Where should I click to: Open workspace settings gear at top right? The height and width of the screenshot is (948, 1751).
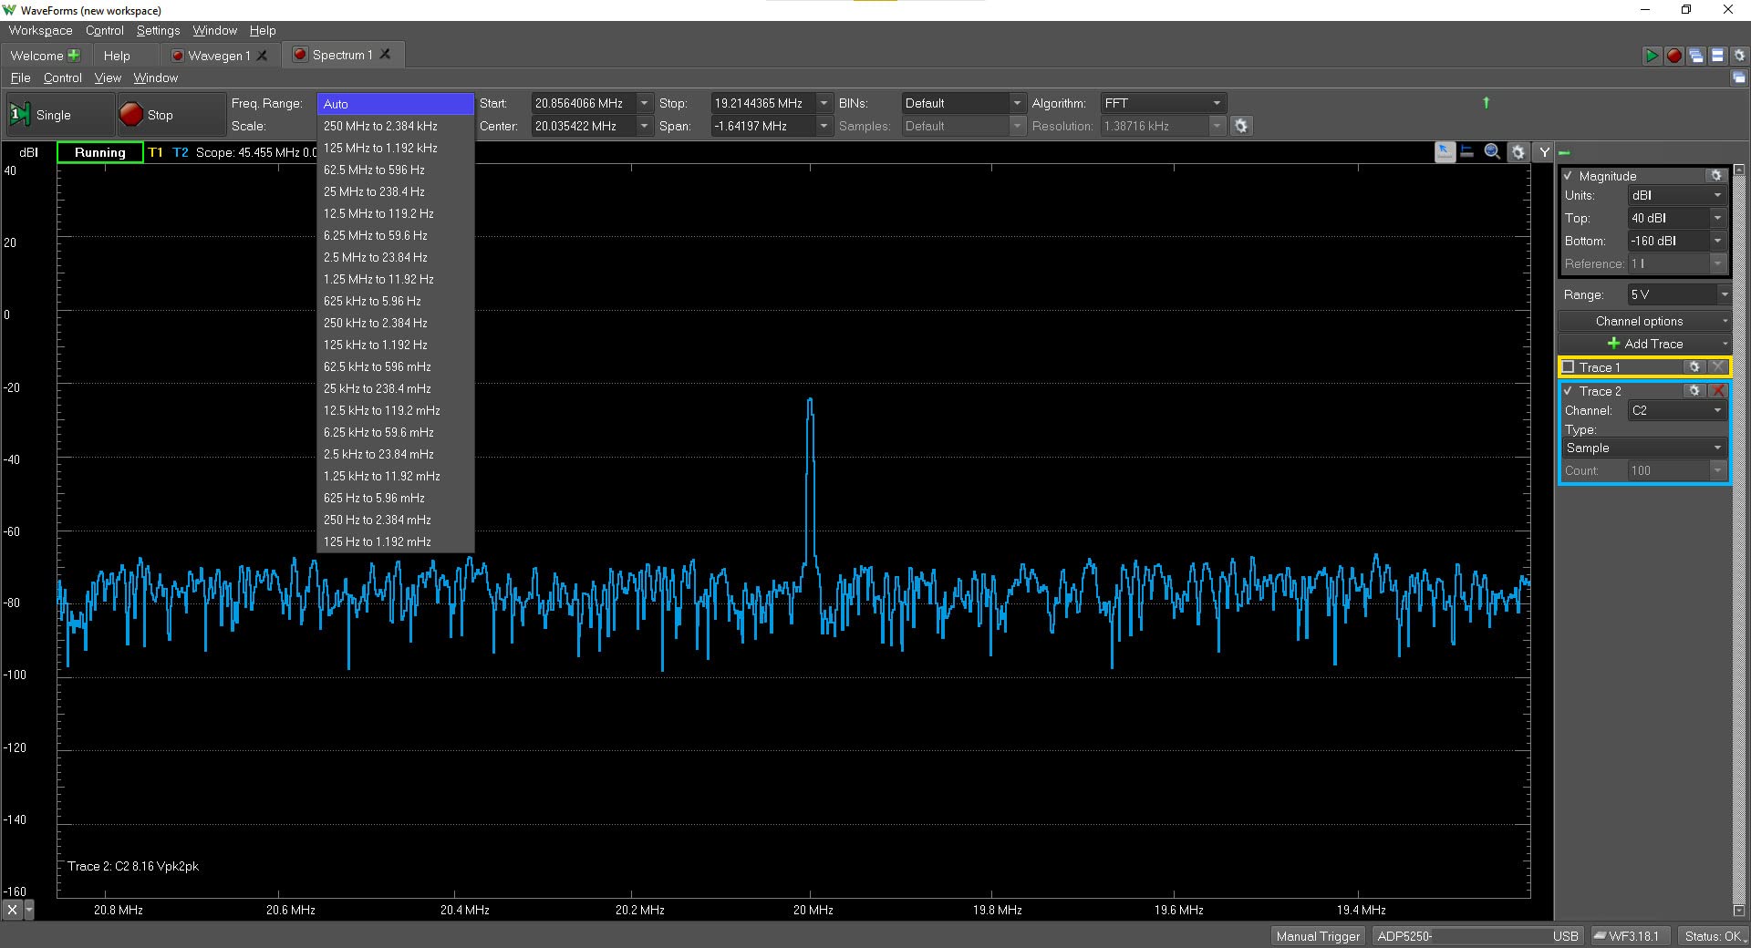tap(1739, 56)
